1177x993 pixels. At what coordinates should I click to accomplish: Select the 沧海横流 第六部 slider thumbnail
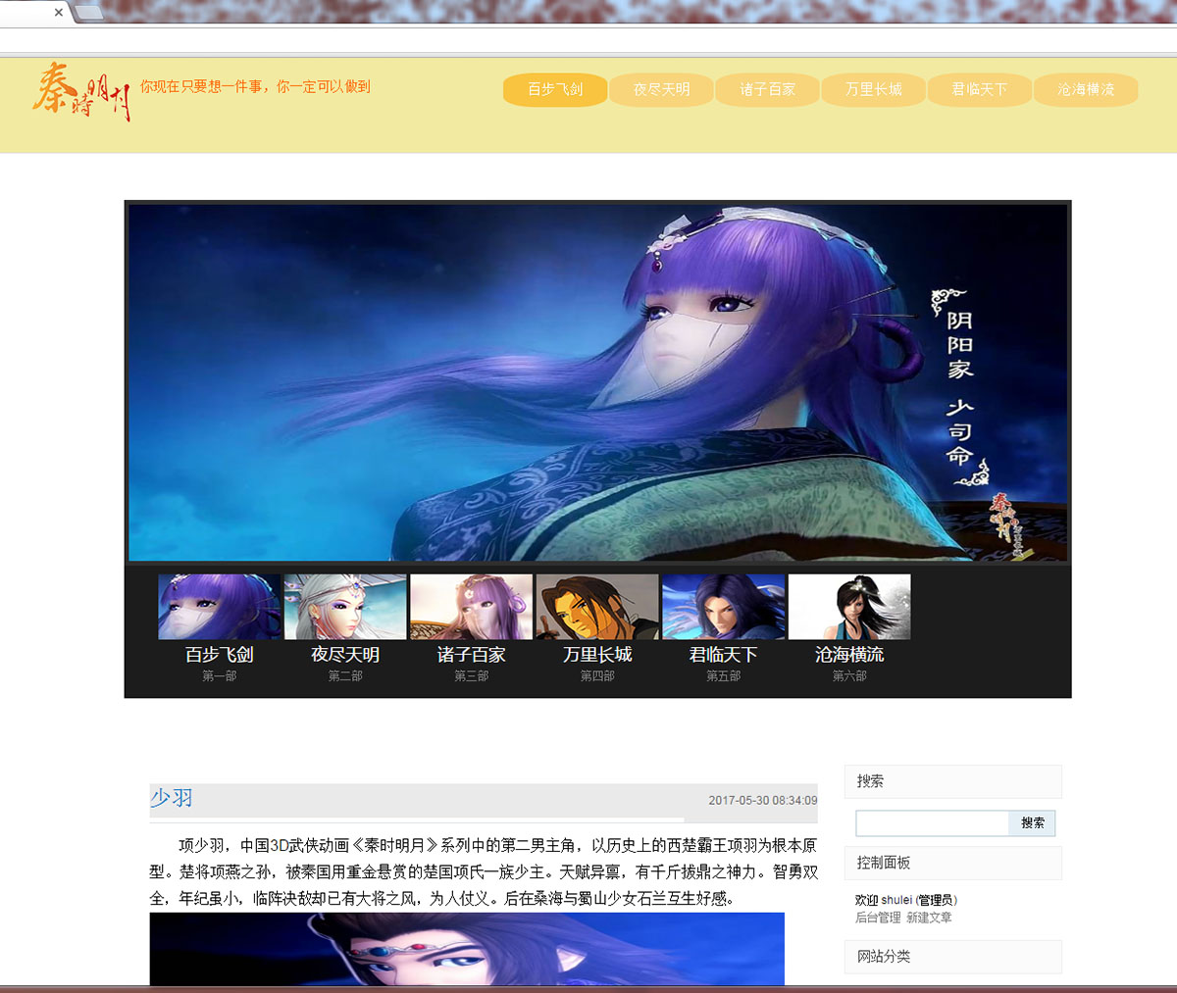(849, 607)
